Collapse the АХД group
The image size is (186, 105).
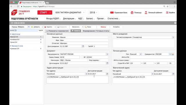(x=10, y=34)
